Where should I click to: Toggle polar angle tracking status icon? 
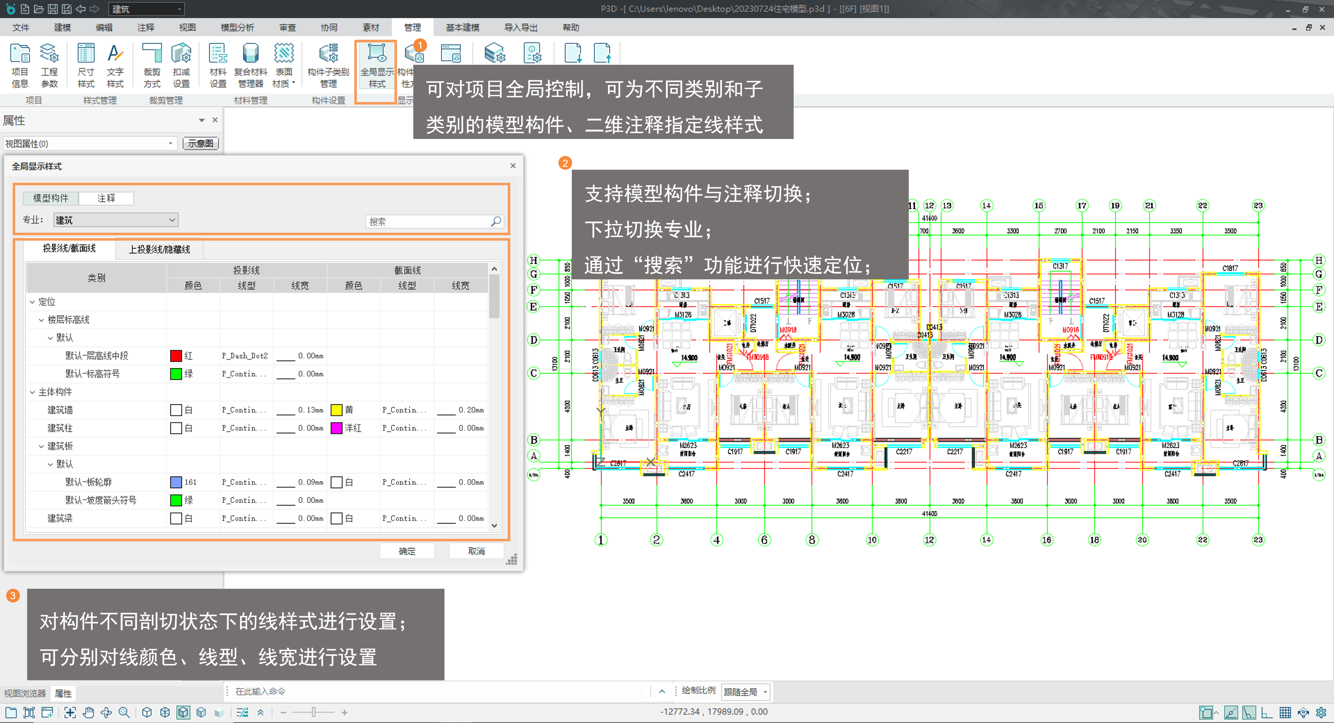pyautogui.click(x=1249, y=712)
